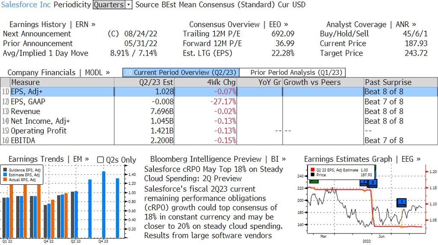Click blue event marker numbered 4 on graph
Screen dimensions: 438x245
[x=373, y=183]
